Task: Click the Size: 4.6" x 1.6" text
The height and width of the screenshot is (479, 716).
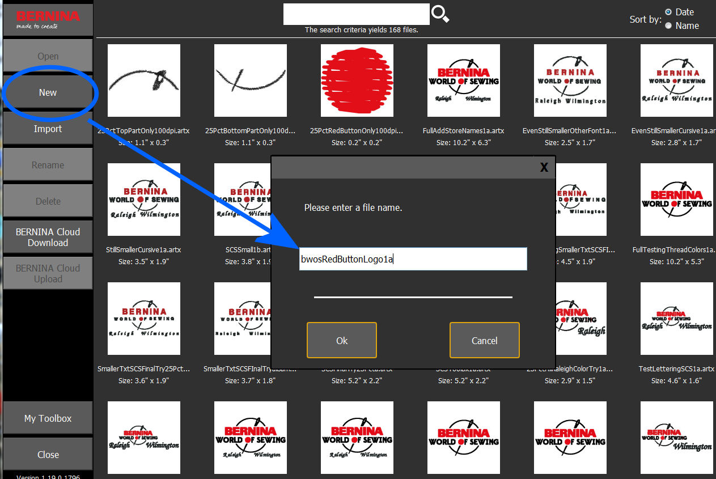Action: coord(677,381)
